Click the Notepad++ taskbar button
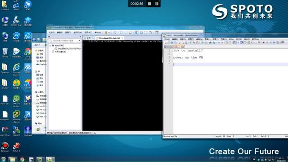Image resolution: width=288 pixels, height=162 pixels. click(50, 159)
